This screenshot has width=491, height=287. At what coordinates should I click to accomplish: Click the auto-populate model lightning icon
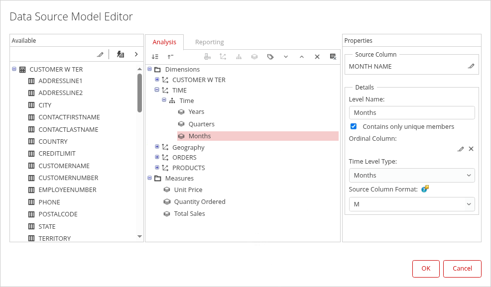pyautogui.click(x=121, y=54)
